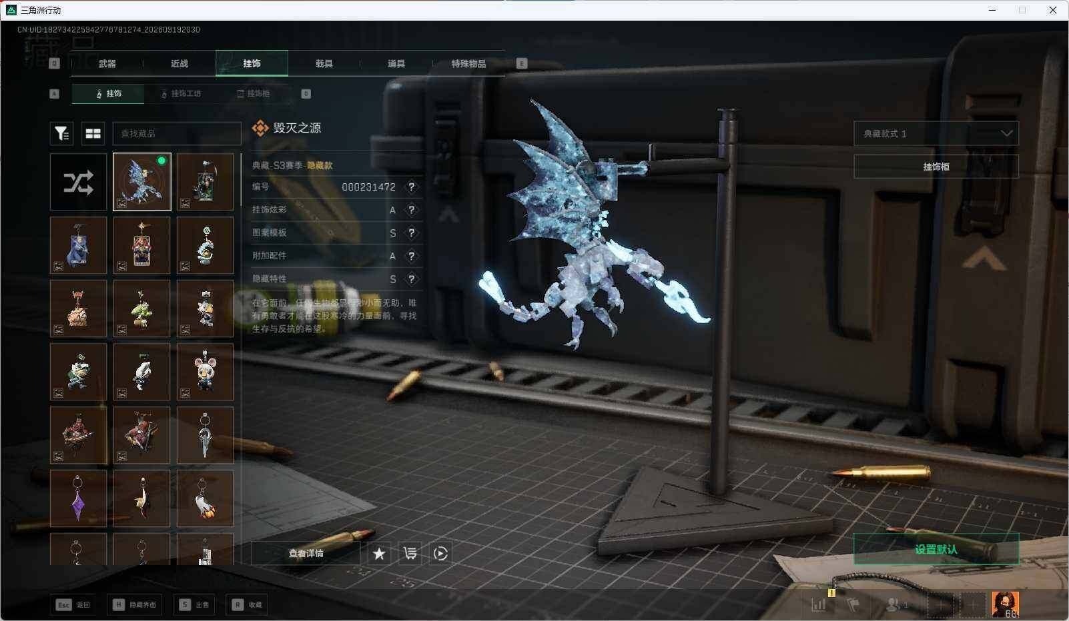1069x621 pixels.
Task: Open the friends list icon
Action: [x=896, y=604]
